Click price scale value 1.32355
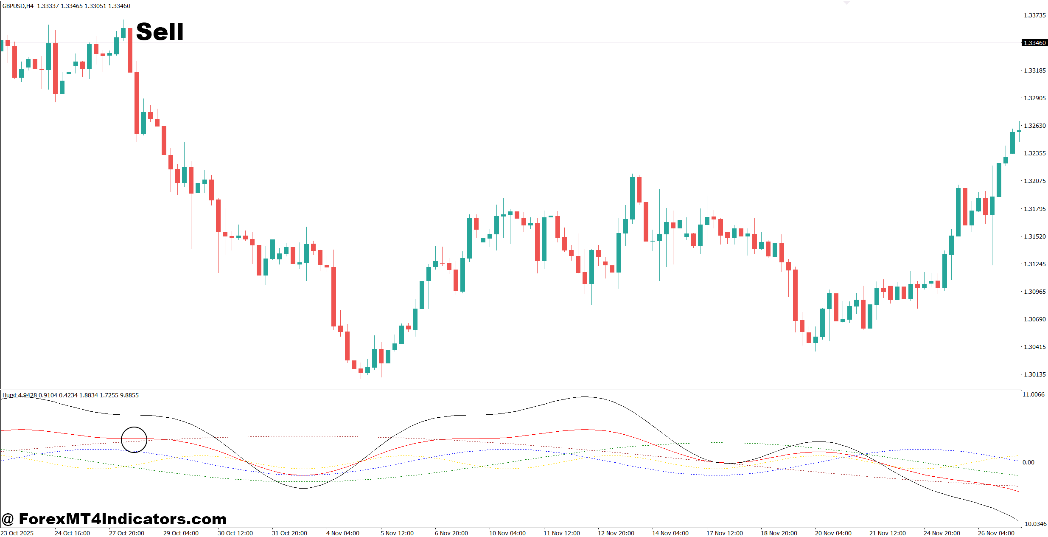 pyautogui.click(x=1035, y=153)
